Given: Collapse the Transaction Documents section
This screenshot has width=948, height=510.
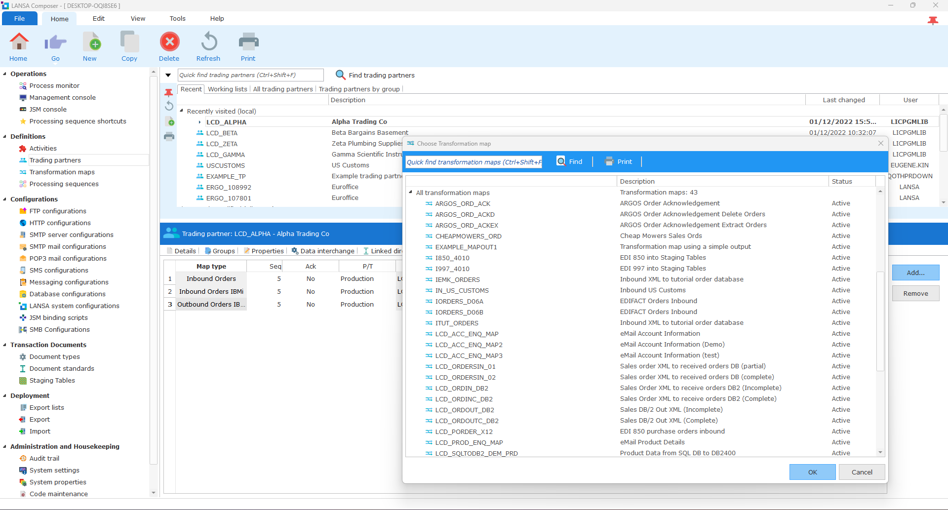Looking at the screenshot, I should pos(5,345).
